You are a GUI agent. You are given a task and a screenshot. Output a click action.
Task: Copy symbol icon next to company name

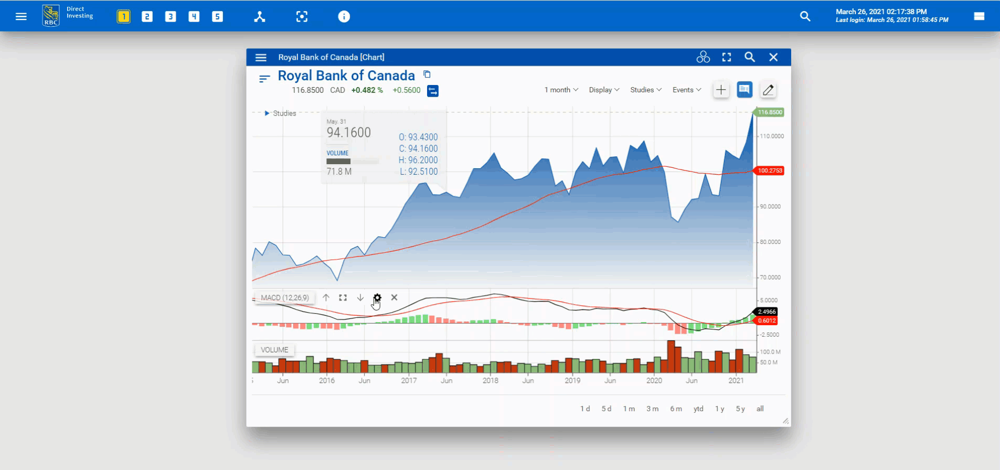tap(427, 74)
